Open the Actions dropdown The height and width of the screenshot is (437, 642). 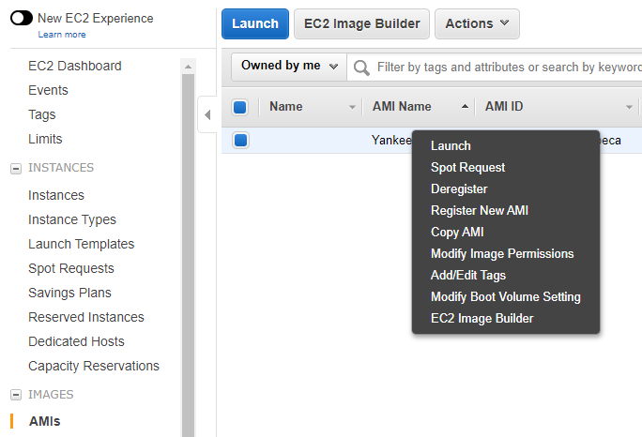pos(477,23)
